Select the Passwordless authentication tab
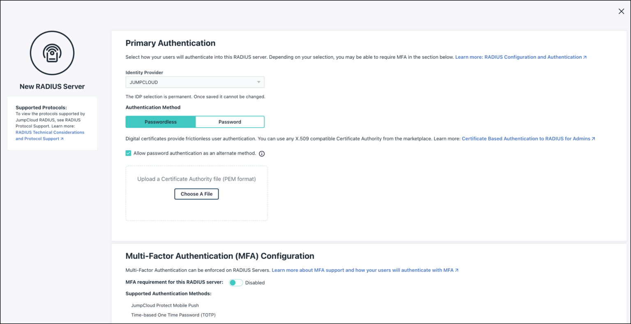The height and width of the screenshot is (324, 631). [x=161, y=122]
